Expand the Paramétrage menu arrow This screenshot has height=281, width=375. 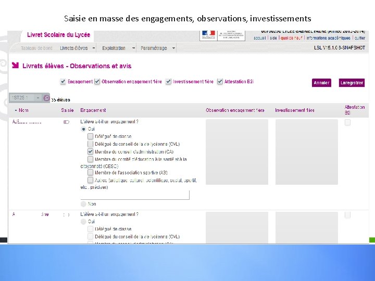pyautogui.click(x=173, y=48)
